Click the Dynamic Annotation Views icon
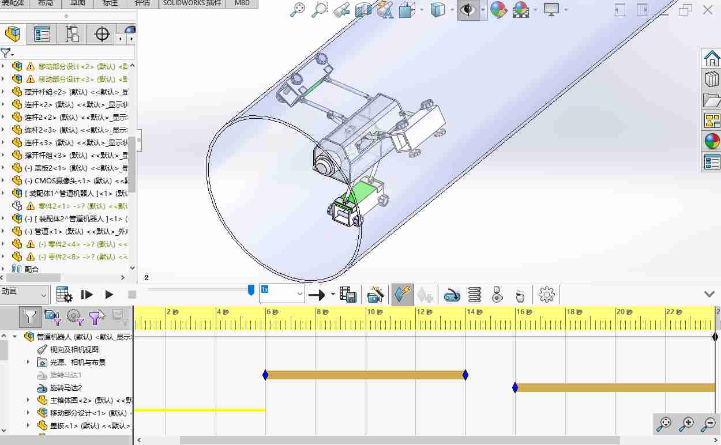The width and height of the screenshot is (721, 445). tap(385, 9)
